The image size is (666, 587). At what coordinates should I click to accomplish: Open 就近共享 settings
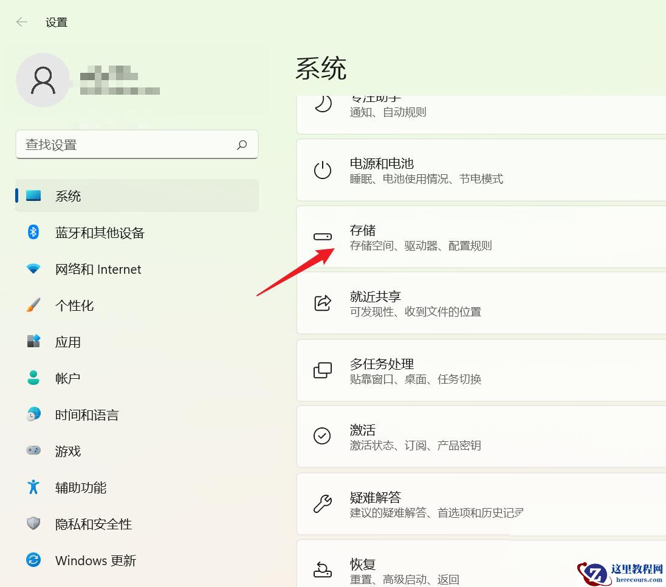tap(425, 304)
